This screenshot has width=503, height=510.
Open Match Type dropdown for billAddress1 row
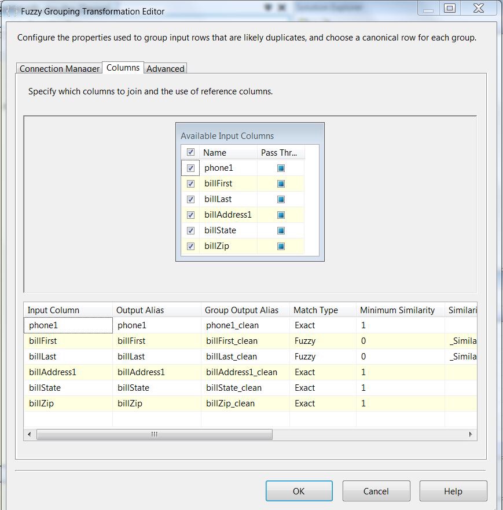click(322, 372)
